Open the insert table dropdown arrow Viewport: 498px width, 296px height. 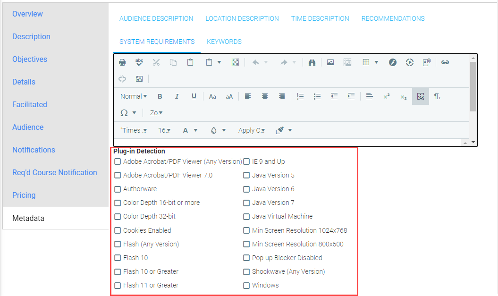(x=376, y=62)
